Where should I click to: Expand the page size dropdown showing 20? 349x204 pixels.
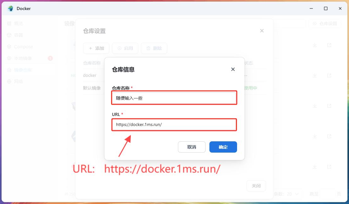coord(293,194)
